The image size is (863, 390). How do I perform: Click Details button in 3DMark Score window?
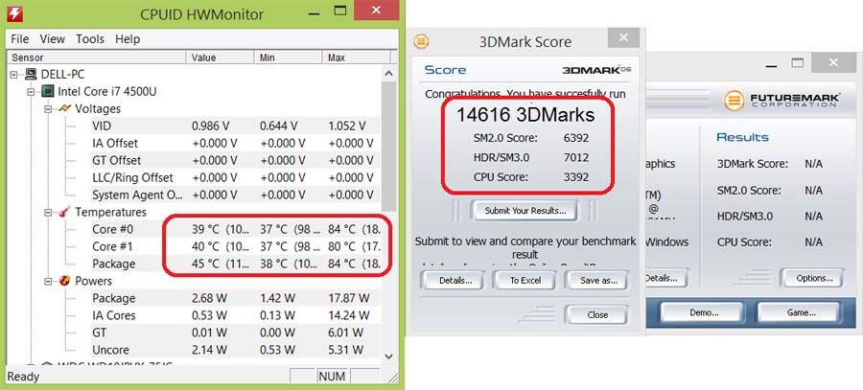click(x=455, y=281)
